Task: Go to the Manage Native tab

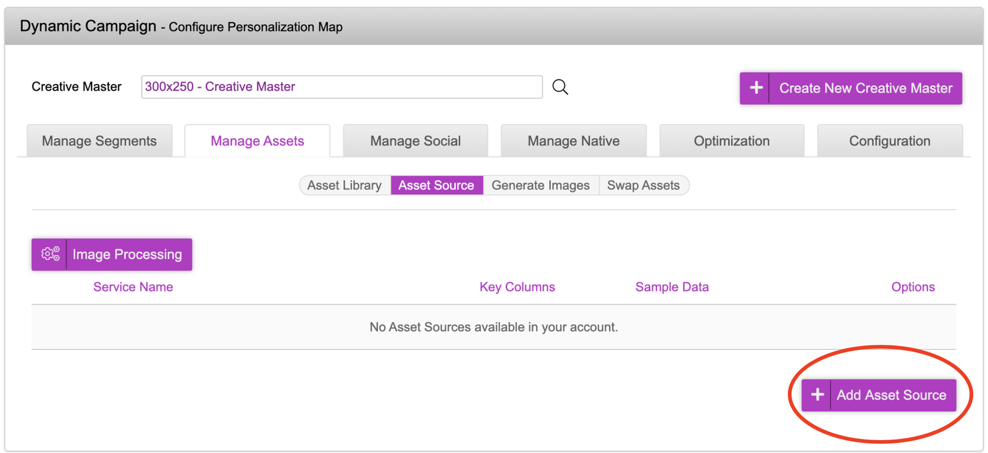Action: [x=573, y=141]
